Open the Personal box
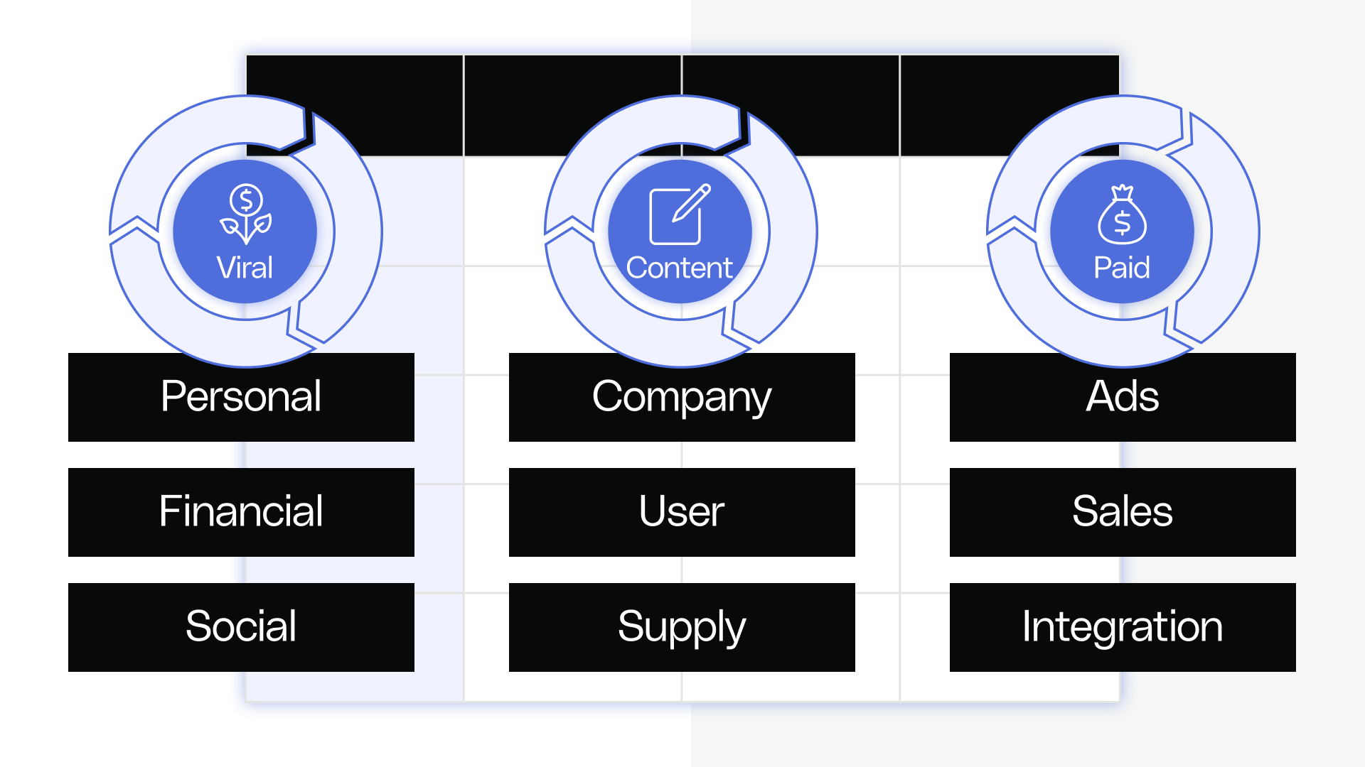Image resolution: width=1365 pixels, height=767 pixels. click(x=241, y=397)
